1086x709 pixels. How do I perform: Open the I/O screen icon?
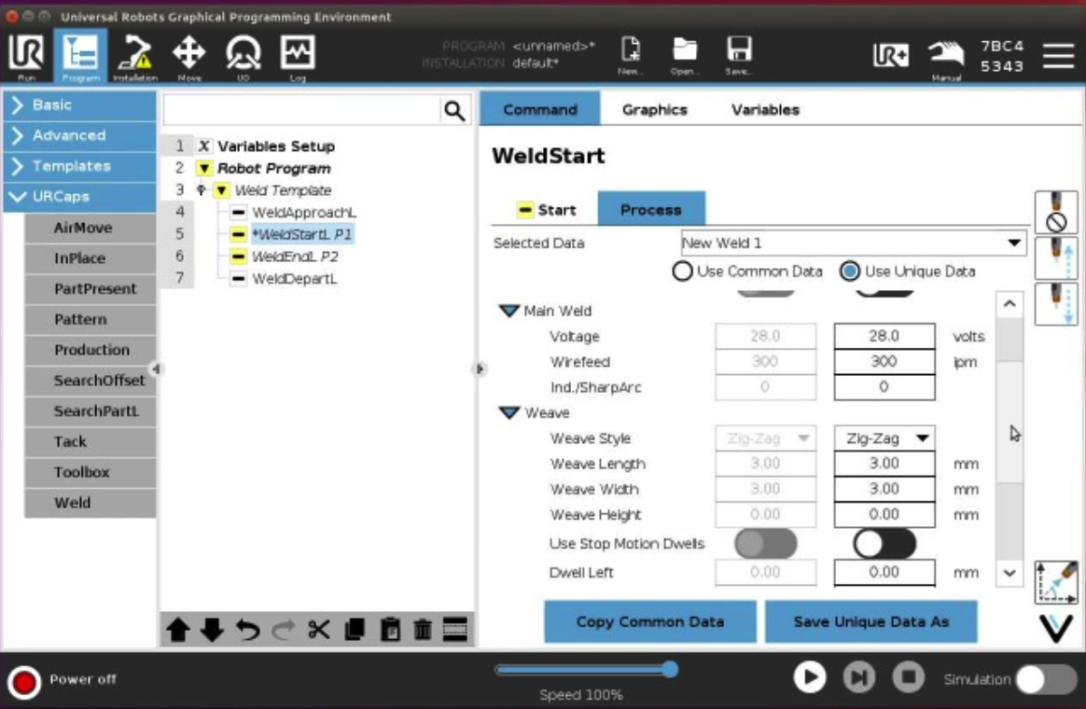tap(244, 57)
